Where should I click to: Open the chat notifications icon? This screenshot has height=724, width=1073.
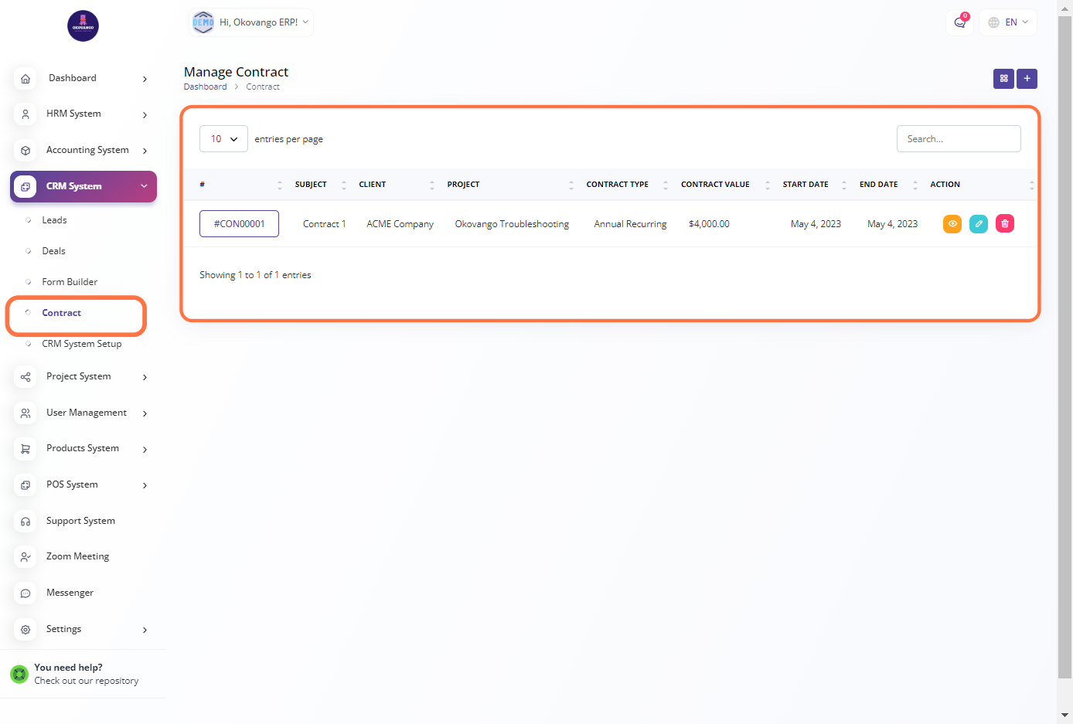959,22
